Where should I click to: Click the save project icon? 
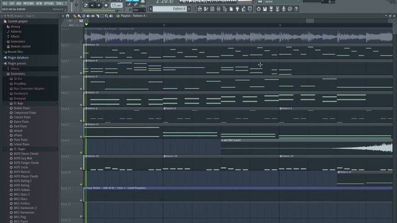pos(265,9)
